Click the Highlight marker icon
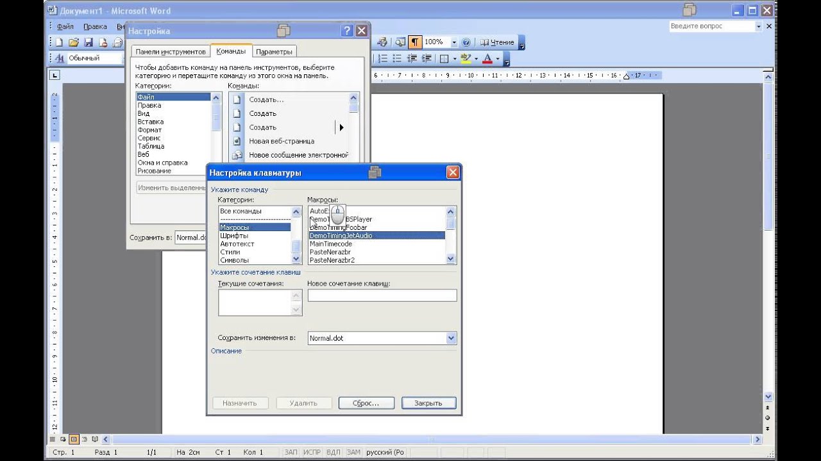 [x=466, y=58]
